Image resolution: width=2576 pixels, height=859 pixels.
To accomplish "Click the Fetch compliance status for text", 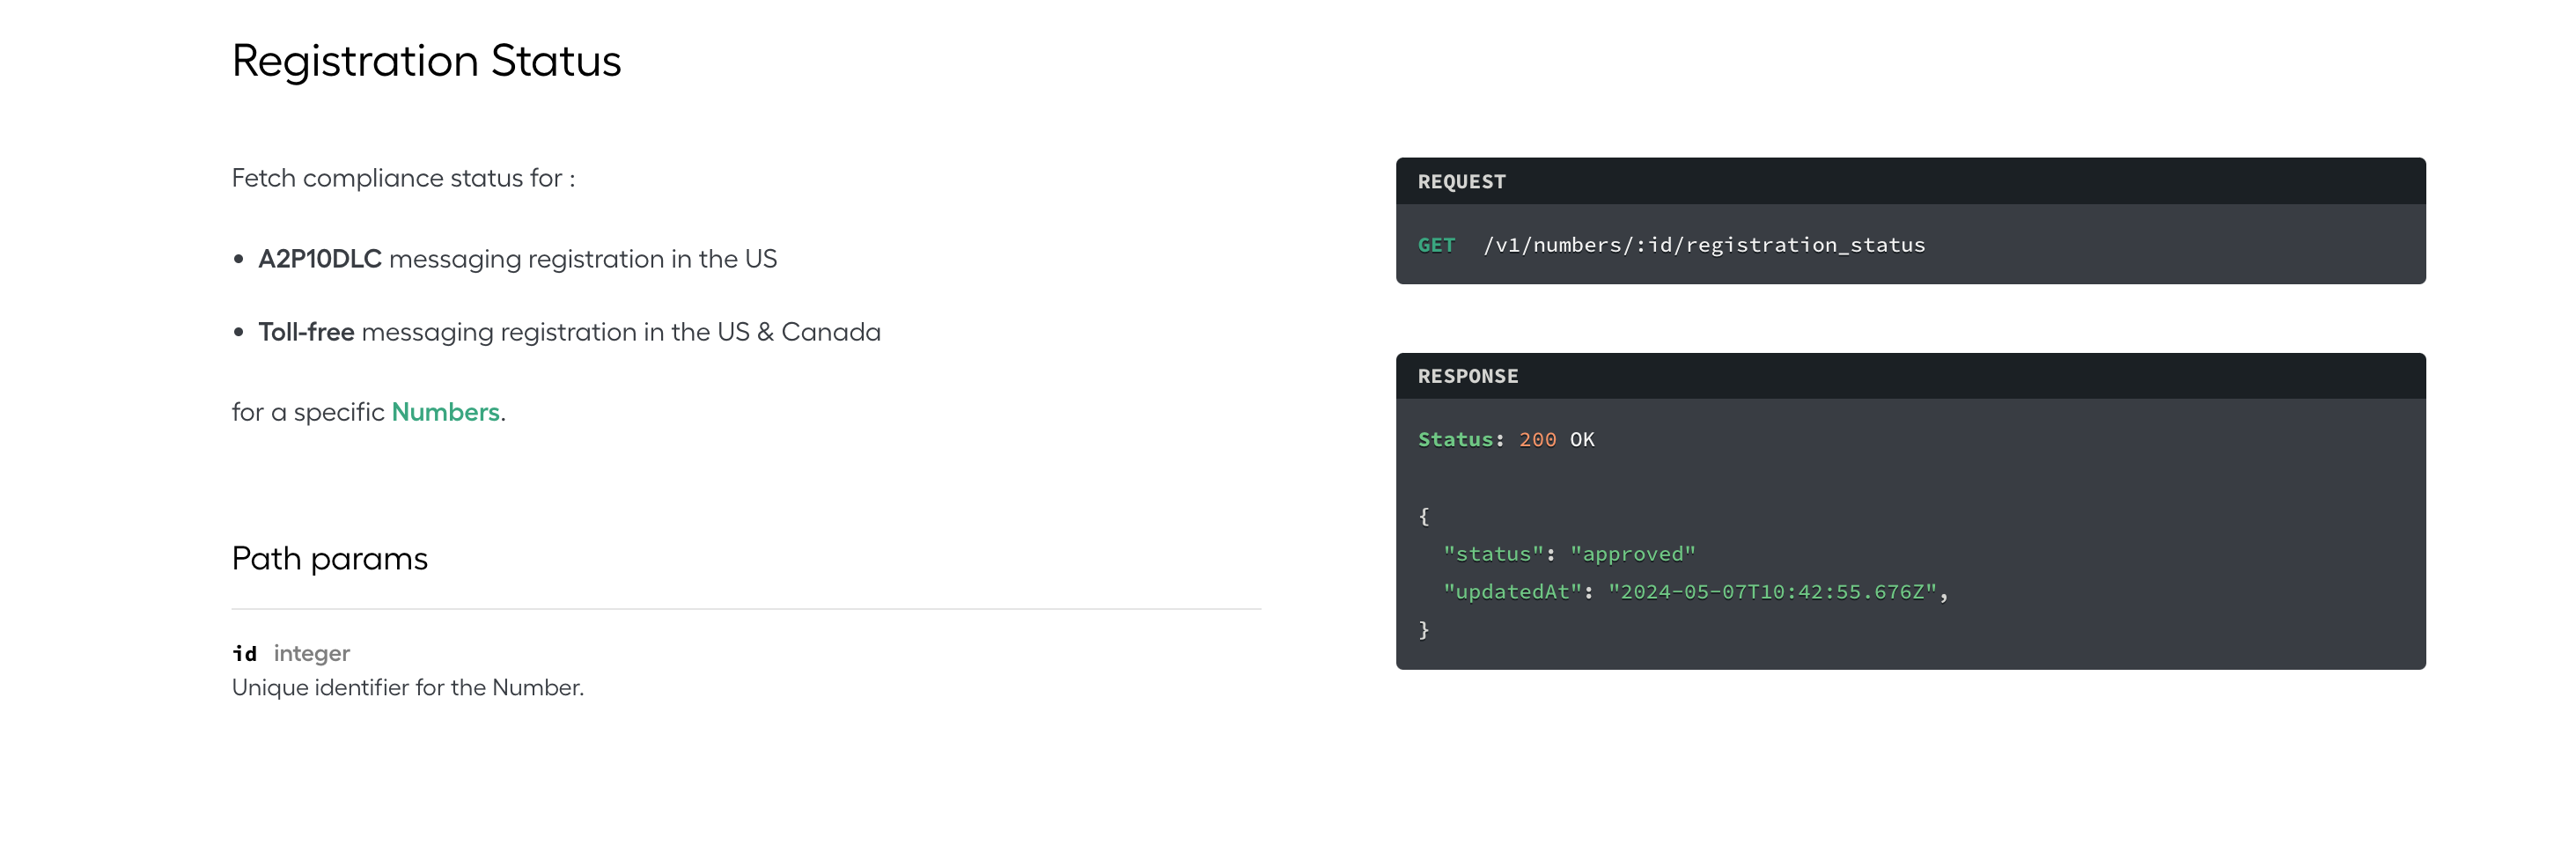I will [403, 178].
